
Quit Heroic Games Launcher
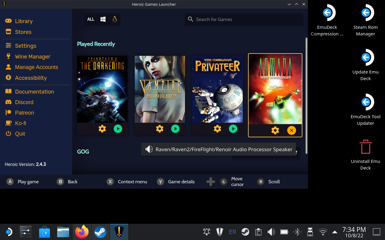[x=15, y=134]
